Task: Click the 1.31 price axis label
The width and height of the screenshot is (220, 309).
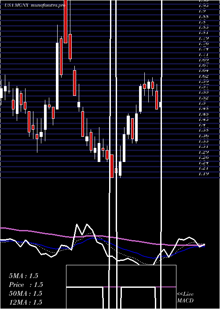Action: tap(203, 147)
